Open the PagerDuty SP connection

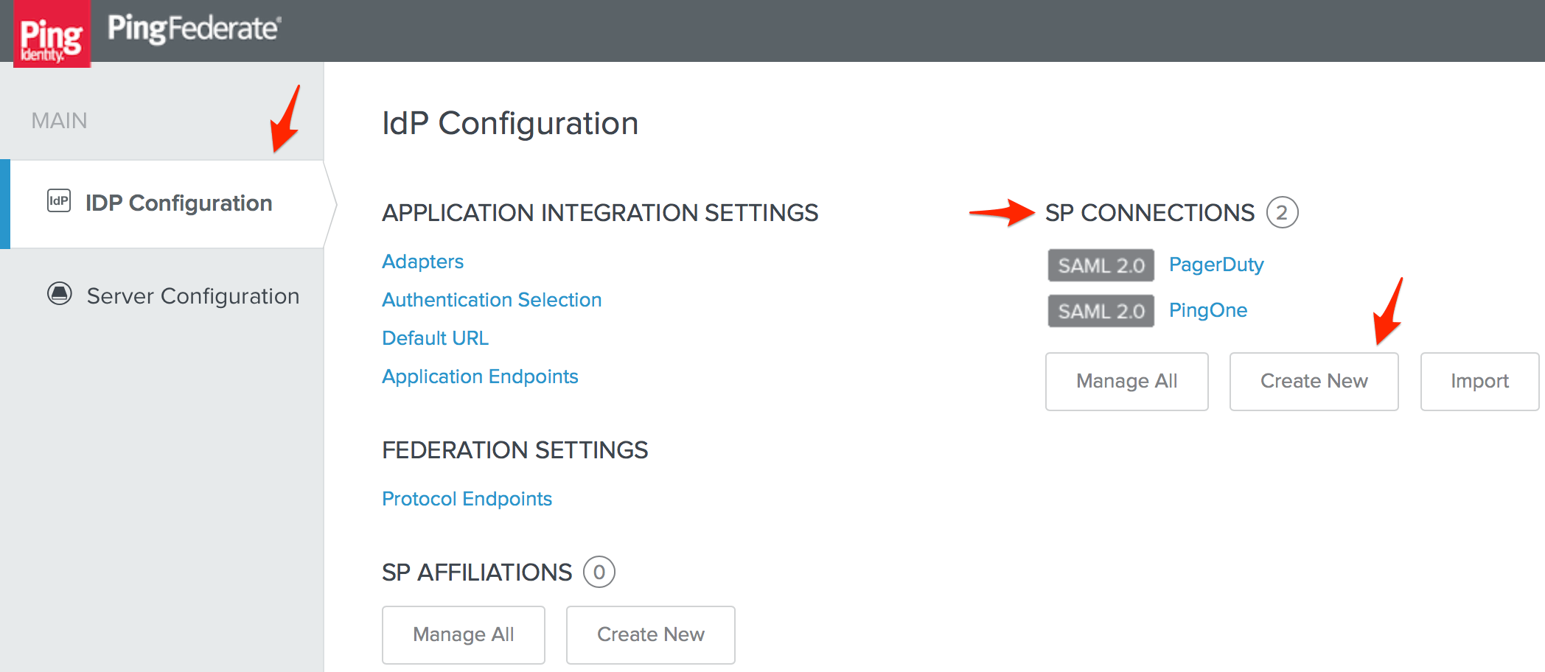(1216, 265)
